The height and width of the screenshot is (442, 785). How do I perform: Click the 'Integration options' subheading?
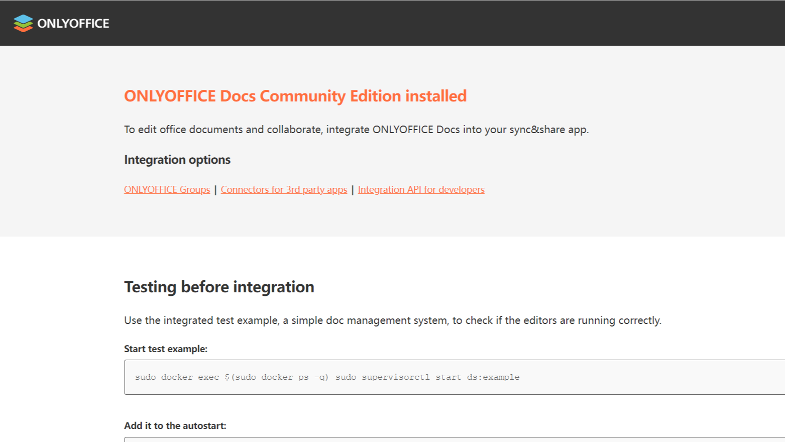(177, 160)
